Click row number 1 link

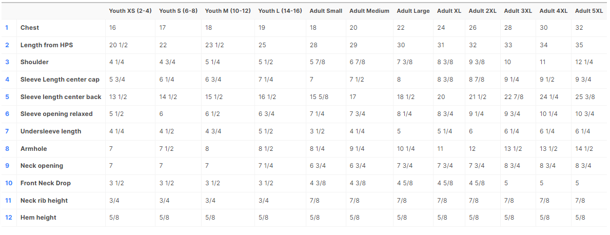tap(7, 28)
